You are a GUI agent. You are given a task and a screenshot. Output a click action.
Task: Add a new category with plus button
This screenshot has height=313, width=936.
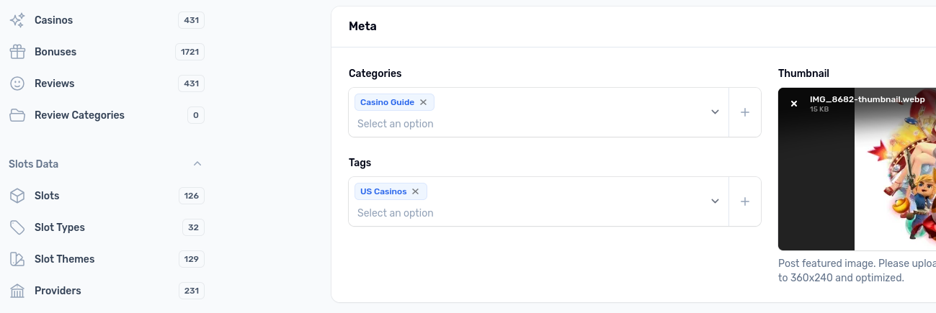(x=745, y=112)
